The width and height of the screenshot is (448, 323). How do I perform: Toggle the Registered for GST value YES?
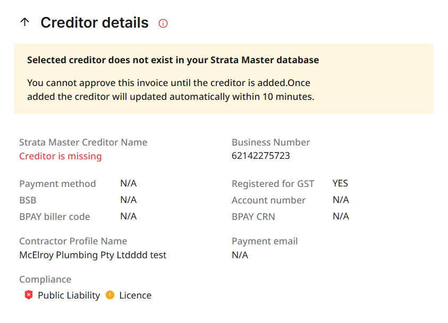(340, 183)
